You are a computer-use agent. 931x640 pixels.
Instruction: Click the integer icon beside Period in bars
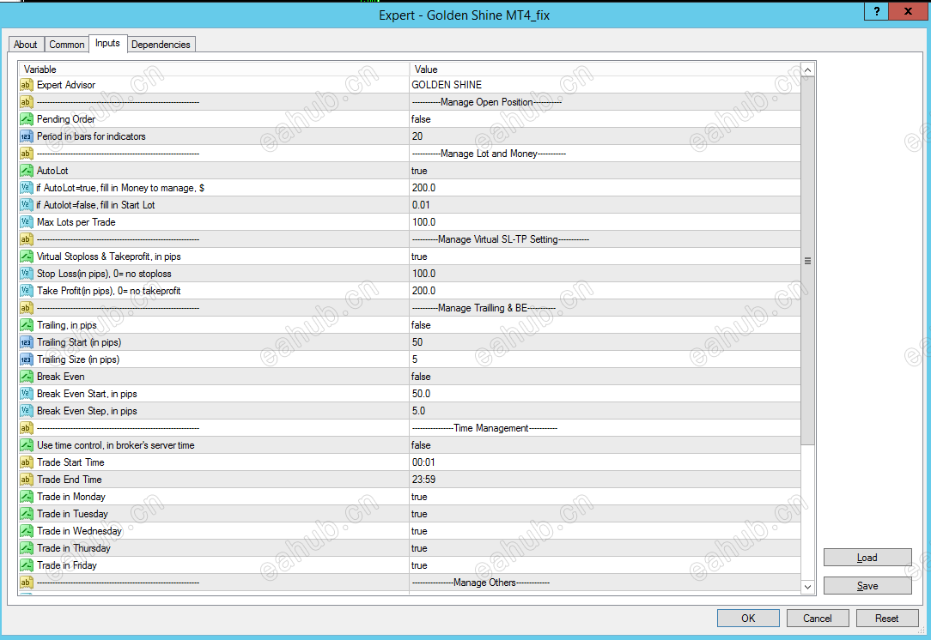[26, 136]
